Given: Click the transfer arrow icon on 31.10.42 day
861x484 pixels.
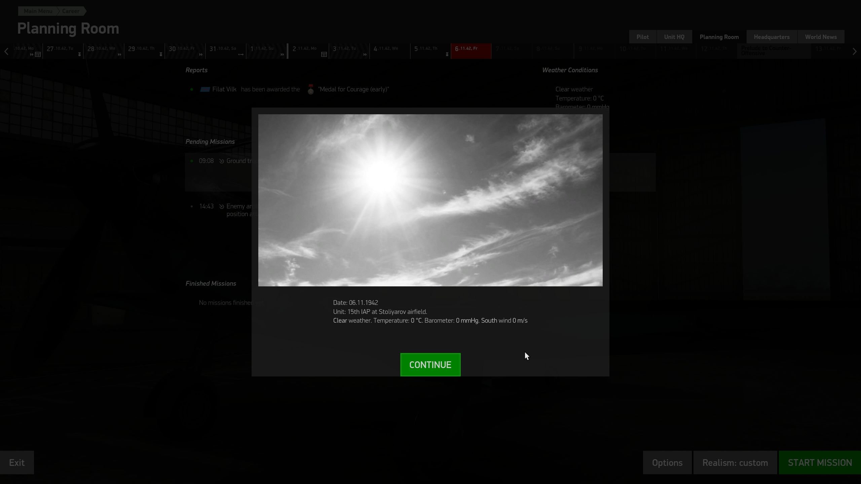Looking at the screenshot, I should (241, 54).
